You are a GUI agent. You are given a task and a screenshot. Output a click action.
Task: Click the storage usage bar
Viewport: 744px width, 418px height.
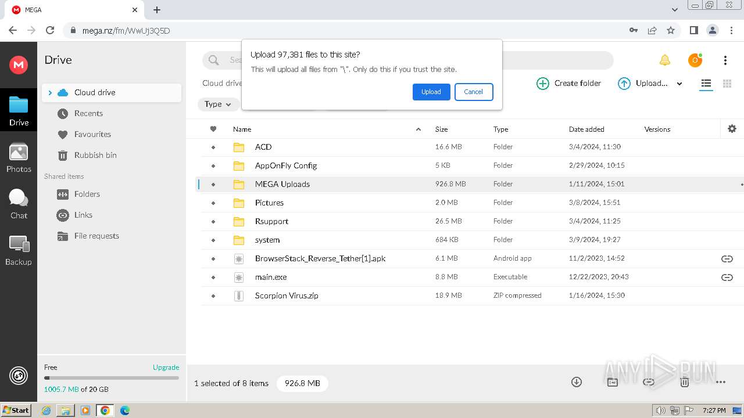[112, 378]
